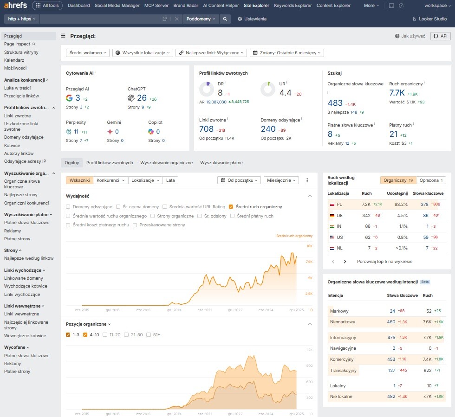Open Ustawienia with the gear icon
455x417 pixels.
click(x=239, y=19)
